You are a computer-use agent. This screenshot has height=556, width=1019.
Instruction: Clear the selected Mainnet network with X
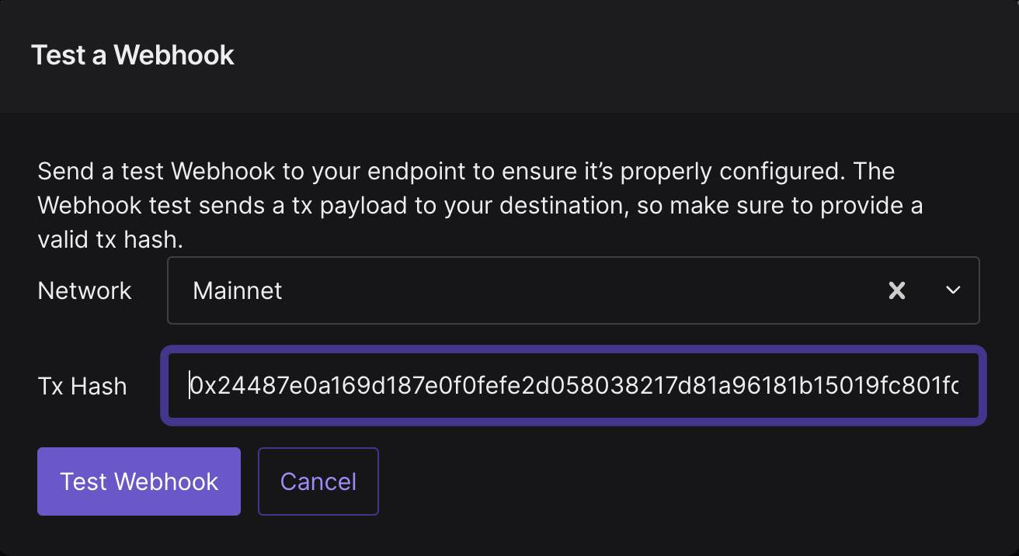tap(897, 290)
